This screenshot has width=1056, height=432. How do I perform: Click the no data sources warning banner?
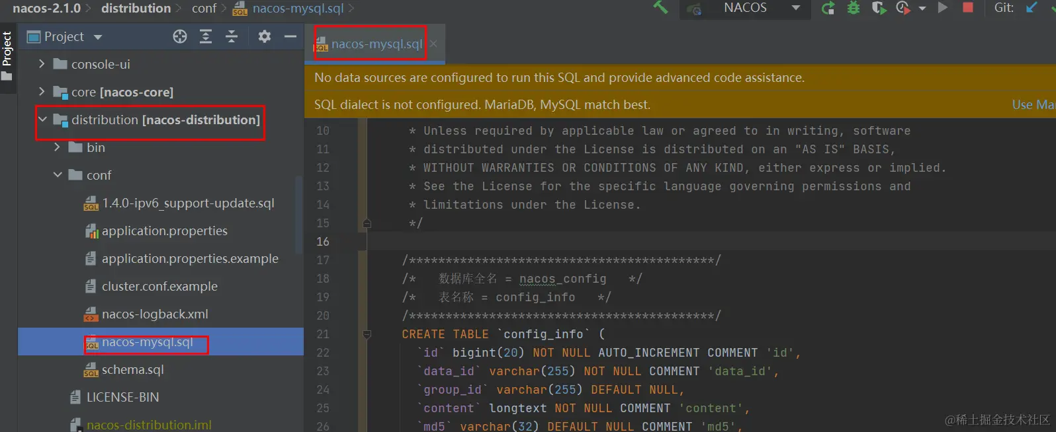(680, 77)
